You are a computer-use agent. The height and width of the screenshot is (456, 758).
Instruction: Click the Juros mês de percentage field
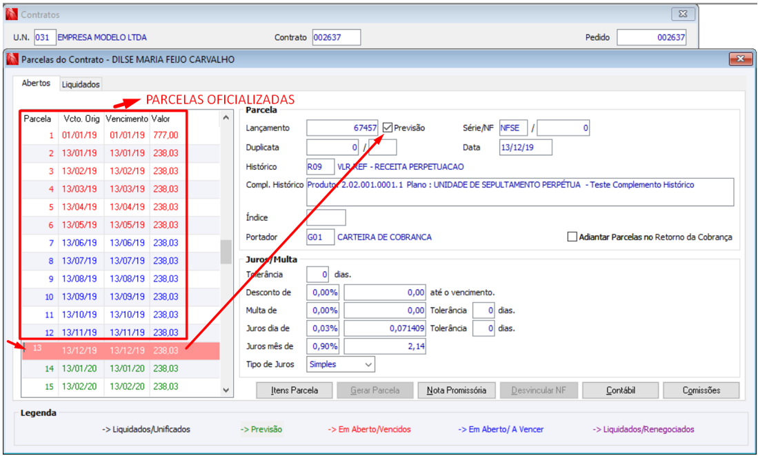(323, 346)
